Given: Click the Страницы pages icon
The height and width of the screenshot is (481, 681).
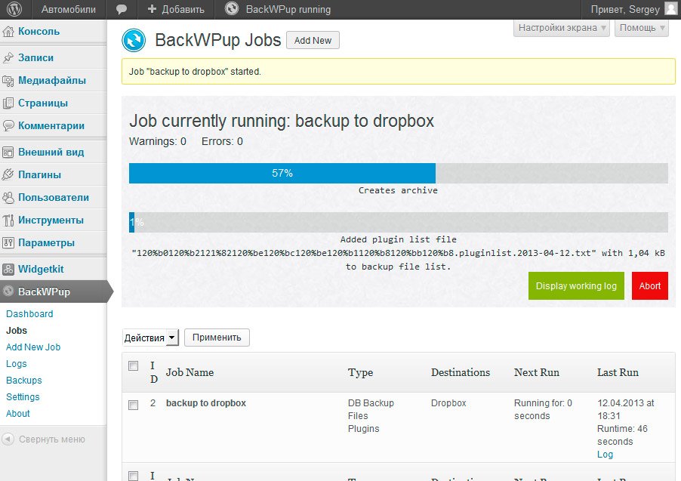Looking at the screenshot, I should tap(8, 103).
